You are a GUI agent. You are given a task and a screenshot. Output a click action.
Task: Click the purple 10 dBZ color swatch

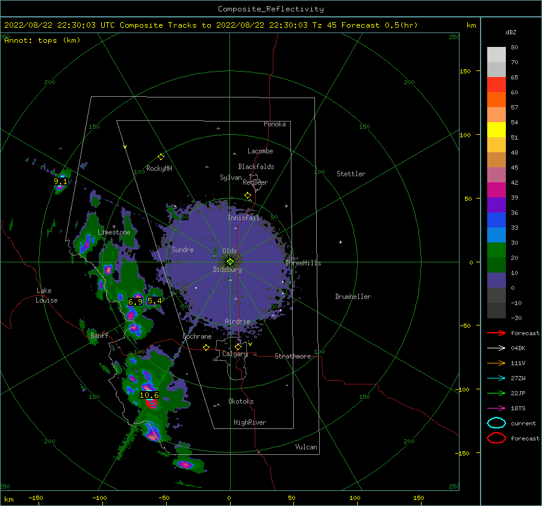pos(496,280)
